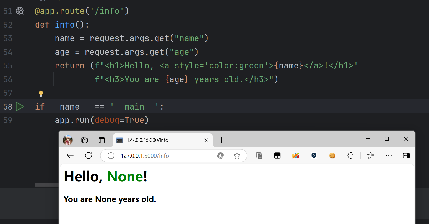This screenshot has width=429, height=224.
Task: Add this page to favorites
Action: tap(237, 156)
